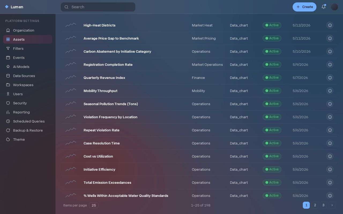343x214 pixels.
Task: Open info for Quarterly Revenue Index
Action: (330, 78)
